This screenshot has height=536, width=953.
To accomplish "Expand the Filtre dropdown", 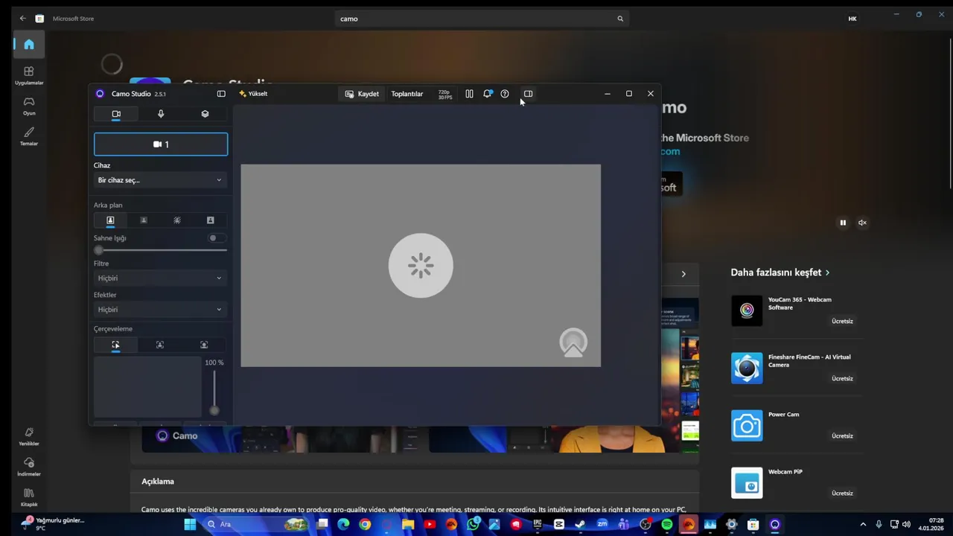I will point(160,278).
